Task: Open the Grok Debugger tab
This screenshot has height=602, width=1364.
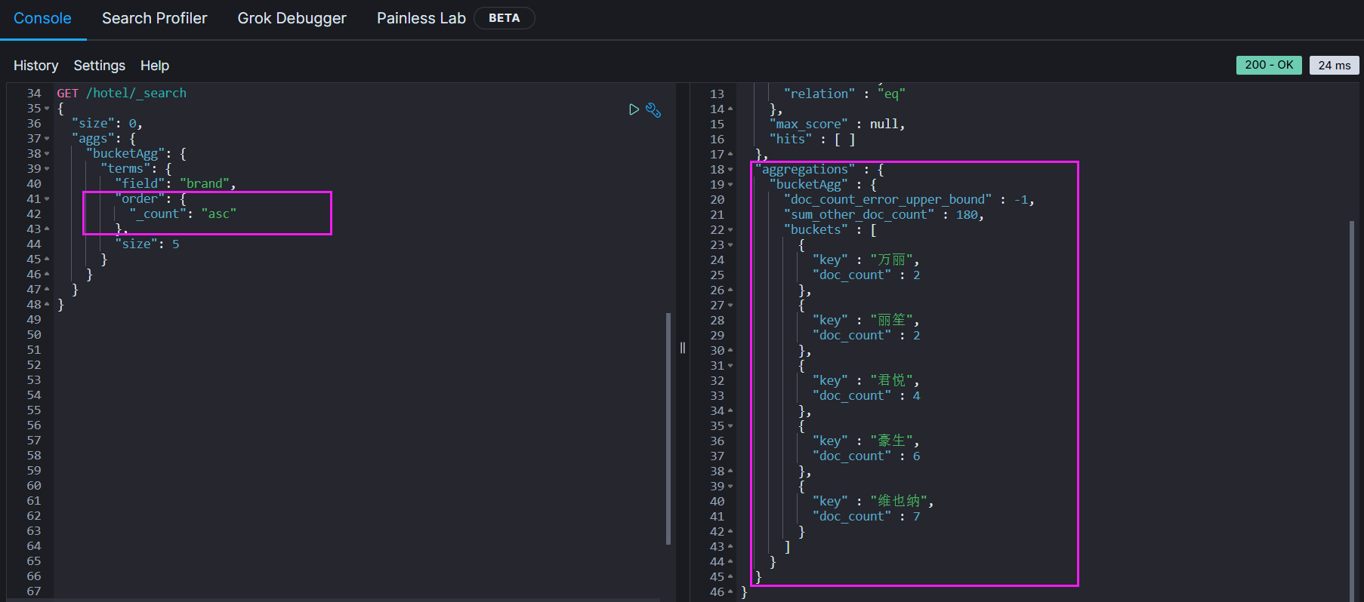Action: [x=292, y=18]
